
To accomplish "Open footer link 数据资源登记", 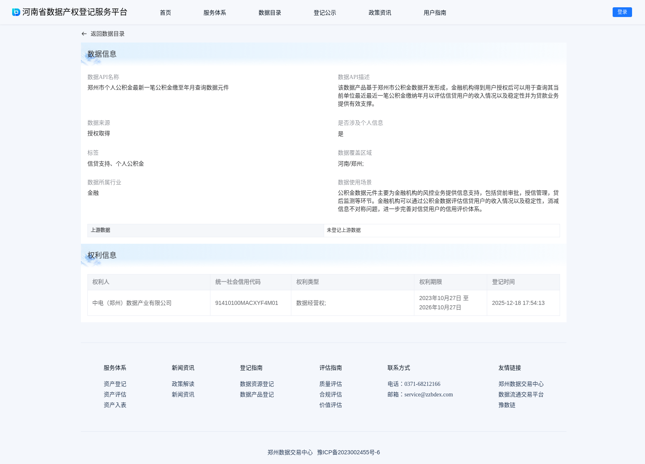I will (x=257, y=384).
